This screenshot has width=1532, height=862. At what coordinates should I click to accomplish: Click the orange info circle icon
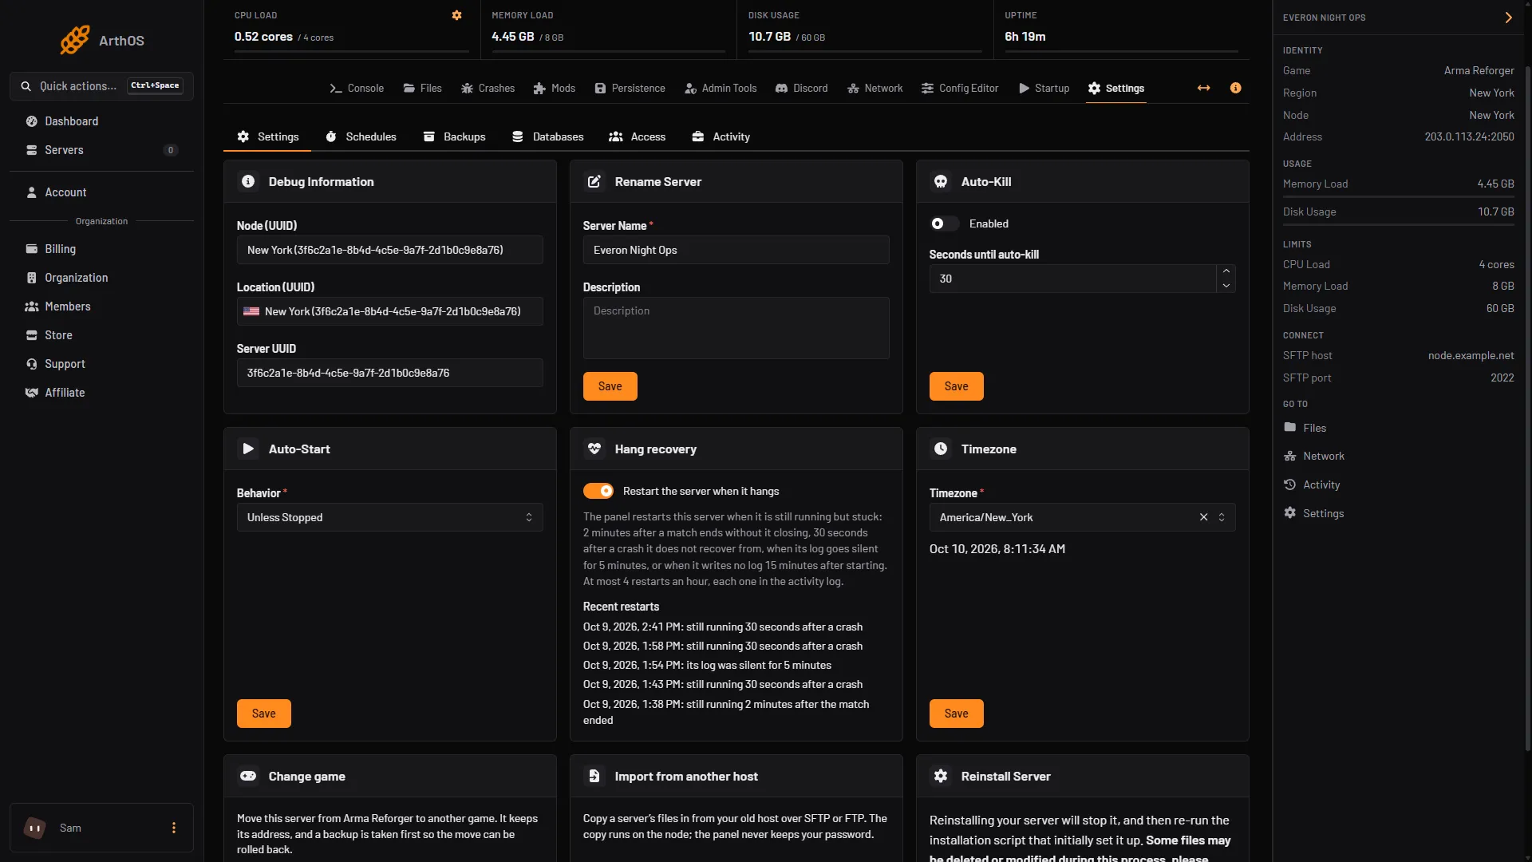[1235, 88]
